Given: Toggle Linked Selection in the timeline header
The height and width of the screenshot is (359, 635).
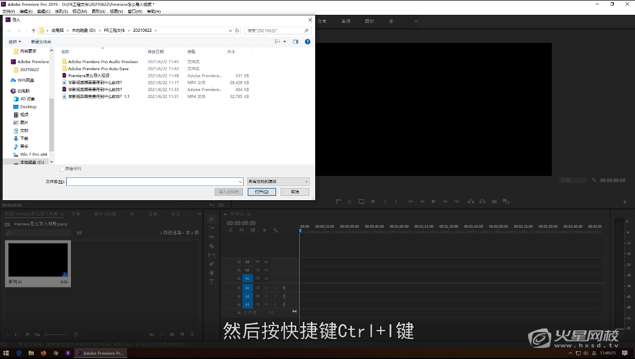Looking at the screenshot, I should coord(253,230).
